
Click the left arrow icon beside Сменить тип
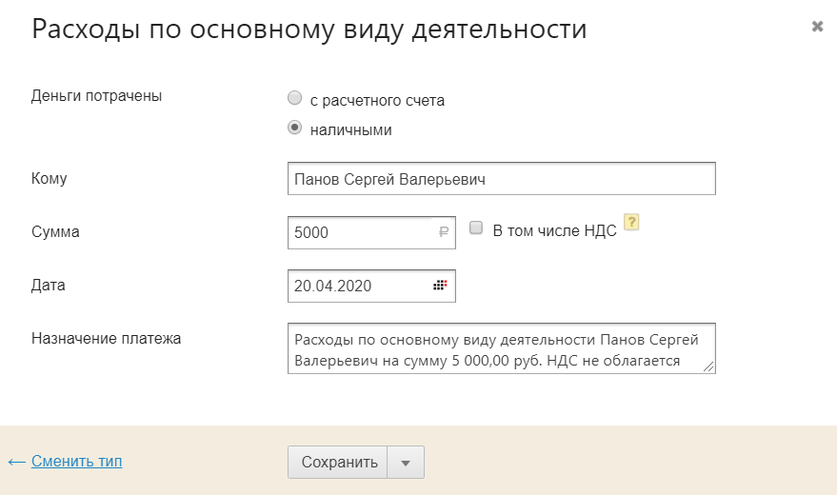click(x=16, y=462)
